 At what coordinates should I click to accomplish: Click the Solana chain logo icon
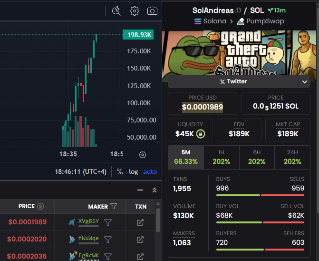click(198, 21)
